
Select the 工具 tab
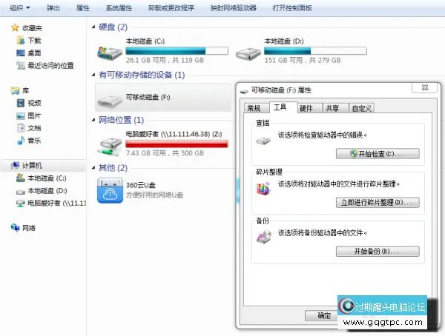(x=283, y=107)
